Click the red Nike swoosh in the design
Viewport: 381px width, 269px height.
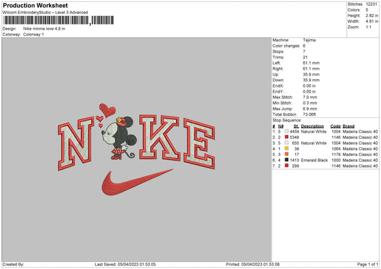click(137, 183)
